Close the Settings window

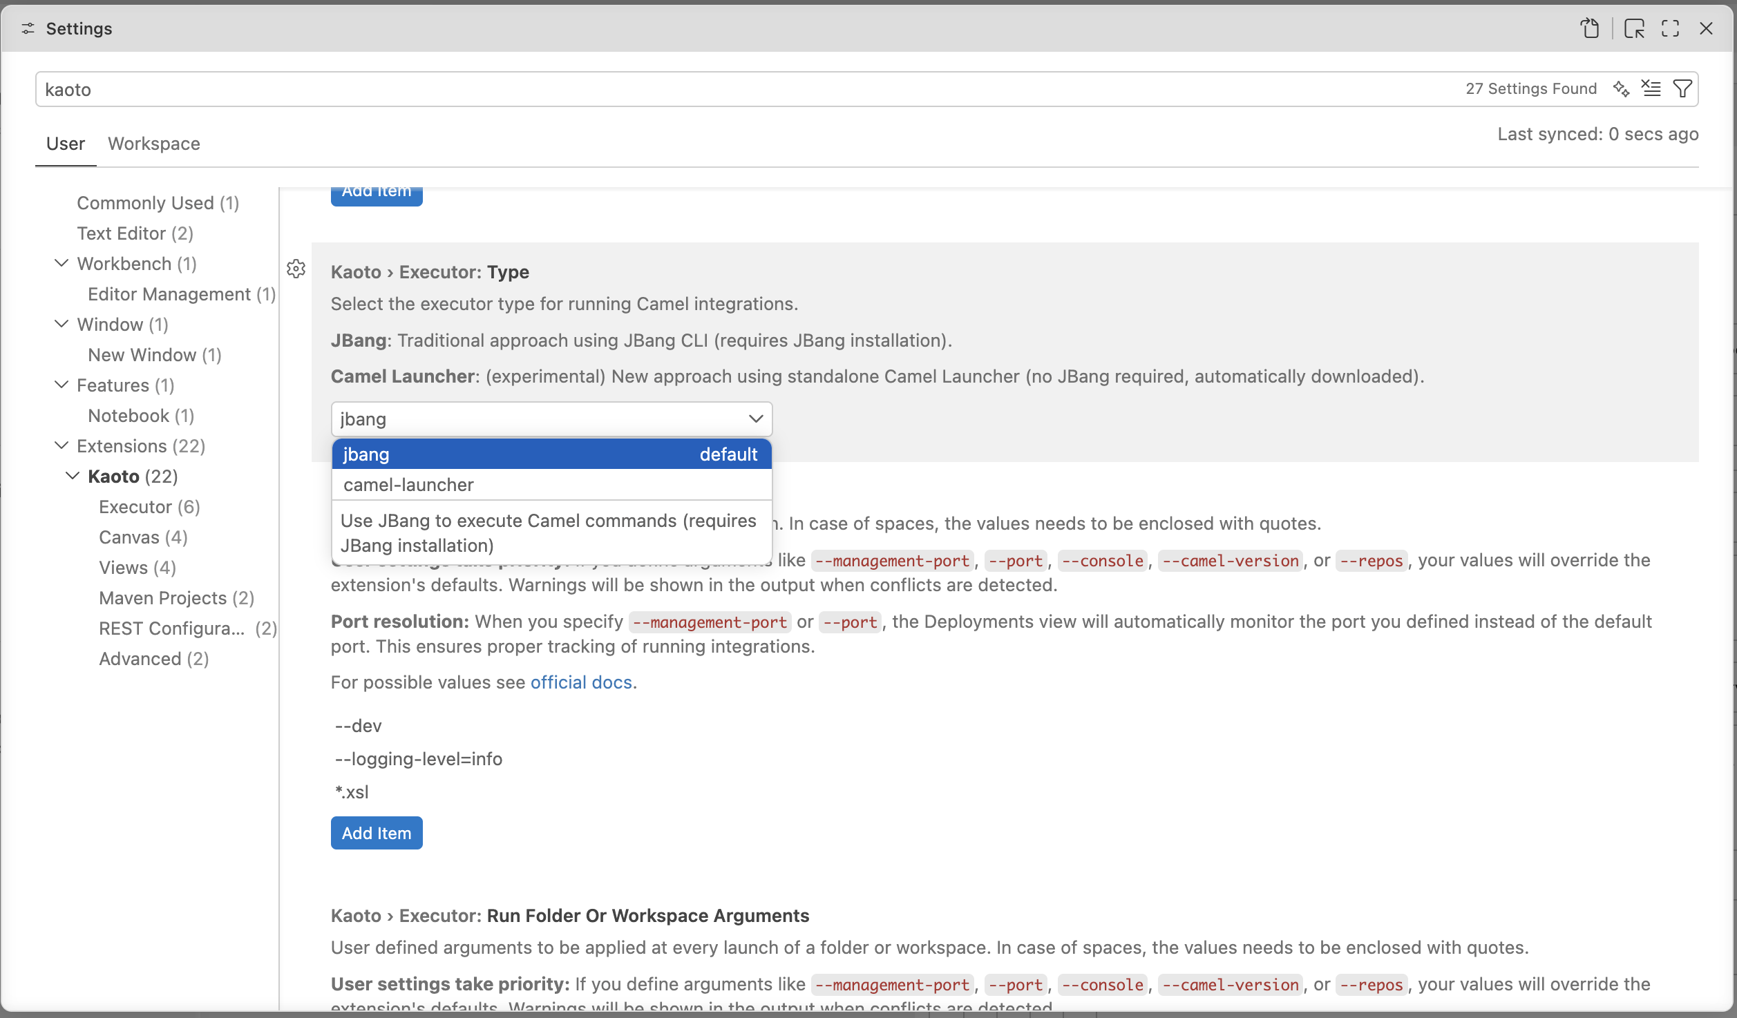(1706, 28)
